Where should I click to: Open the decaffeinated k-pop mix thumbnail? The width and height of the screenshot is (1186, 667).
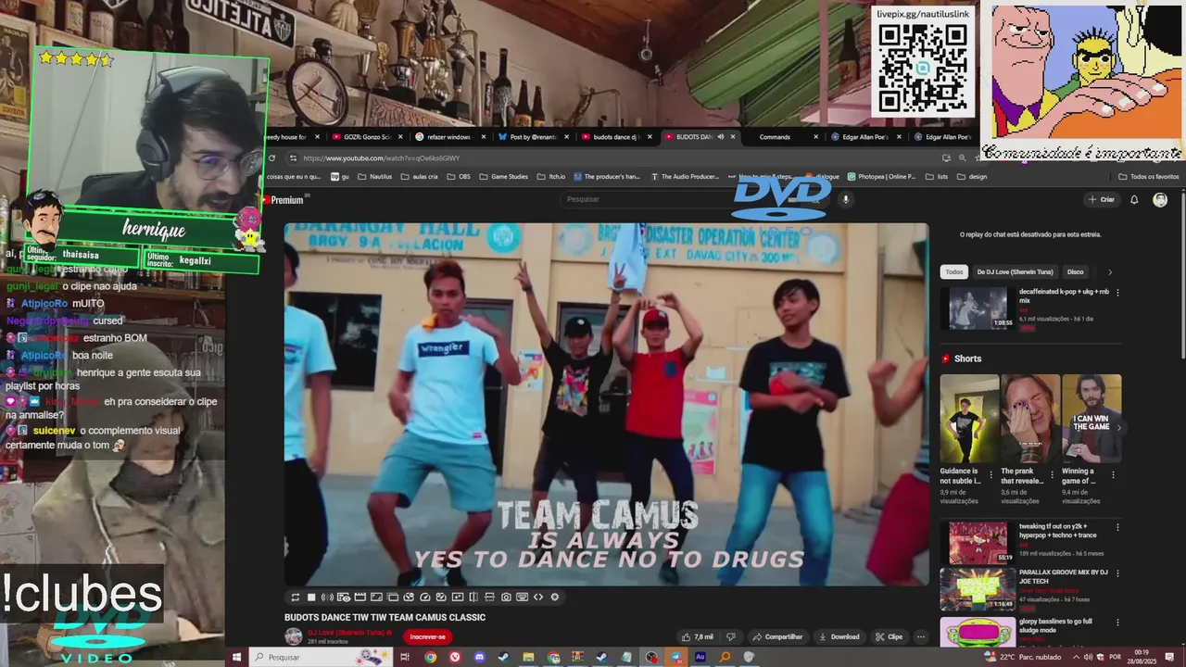pos(978,308)
